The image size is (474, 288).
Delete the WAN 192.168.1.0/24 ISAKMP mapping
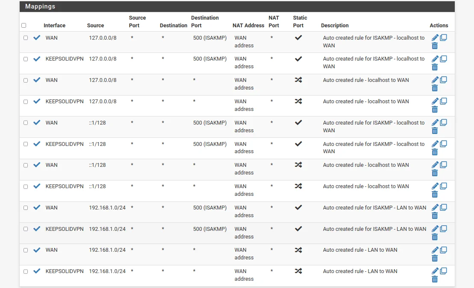tap(435, 215)
